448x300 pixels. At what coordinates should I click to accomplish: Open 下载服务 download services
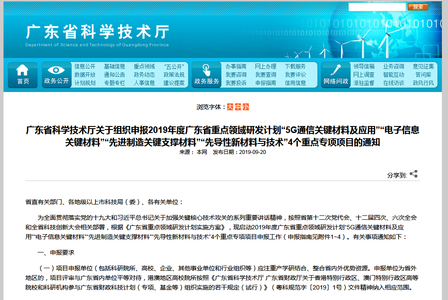tap(295, 67)
